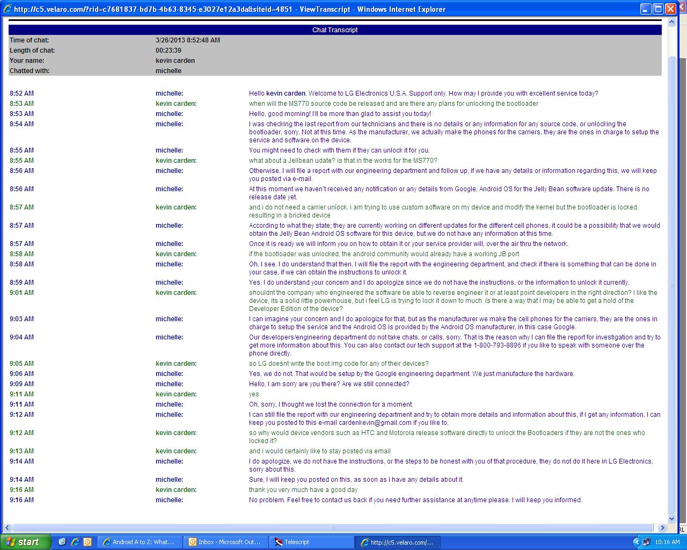Click the 8:52 AM timestamp
This screenshot has width=687, height=550.
point(21,93)
